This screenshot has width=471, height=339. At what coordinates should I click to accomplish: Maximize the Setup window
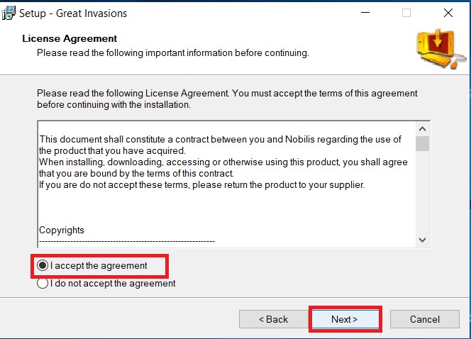click(x=406, y=13)
